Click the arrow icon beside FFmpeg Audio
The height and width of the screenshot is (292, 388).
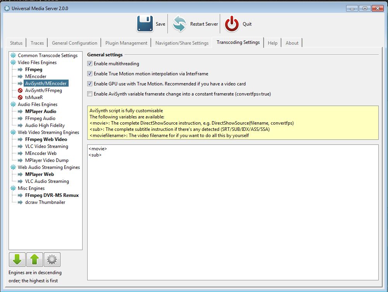[x=20, y=118]
